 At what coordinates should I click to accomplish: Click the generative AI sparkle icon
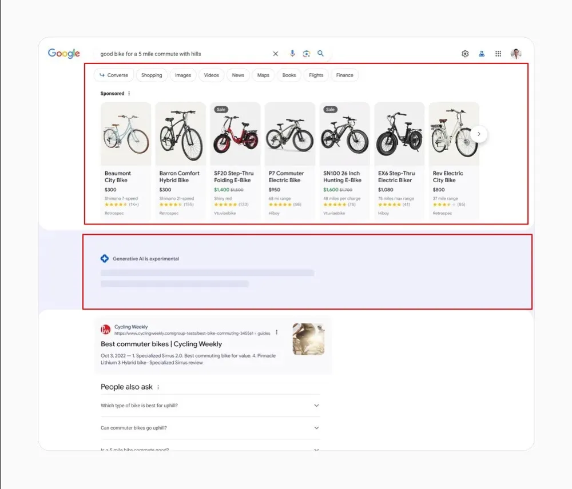105,258
